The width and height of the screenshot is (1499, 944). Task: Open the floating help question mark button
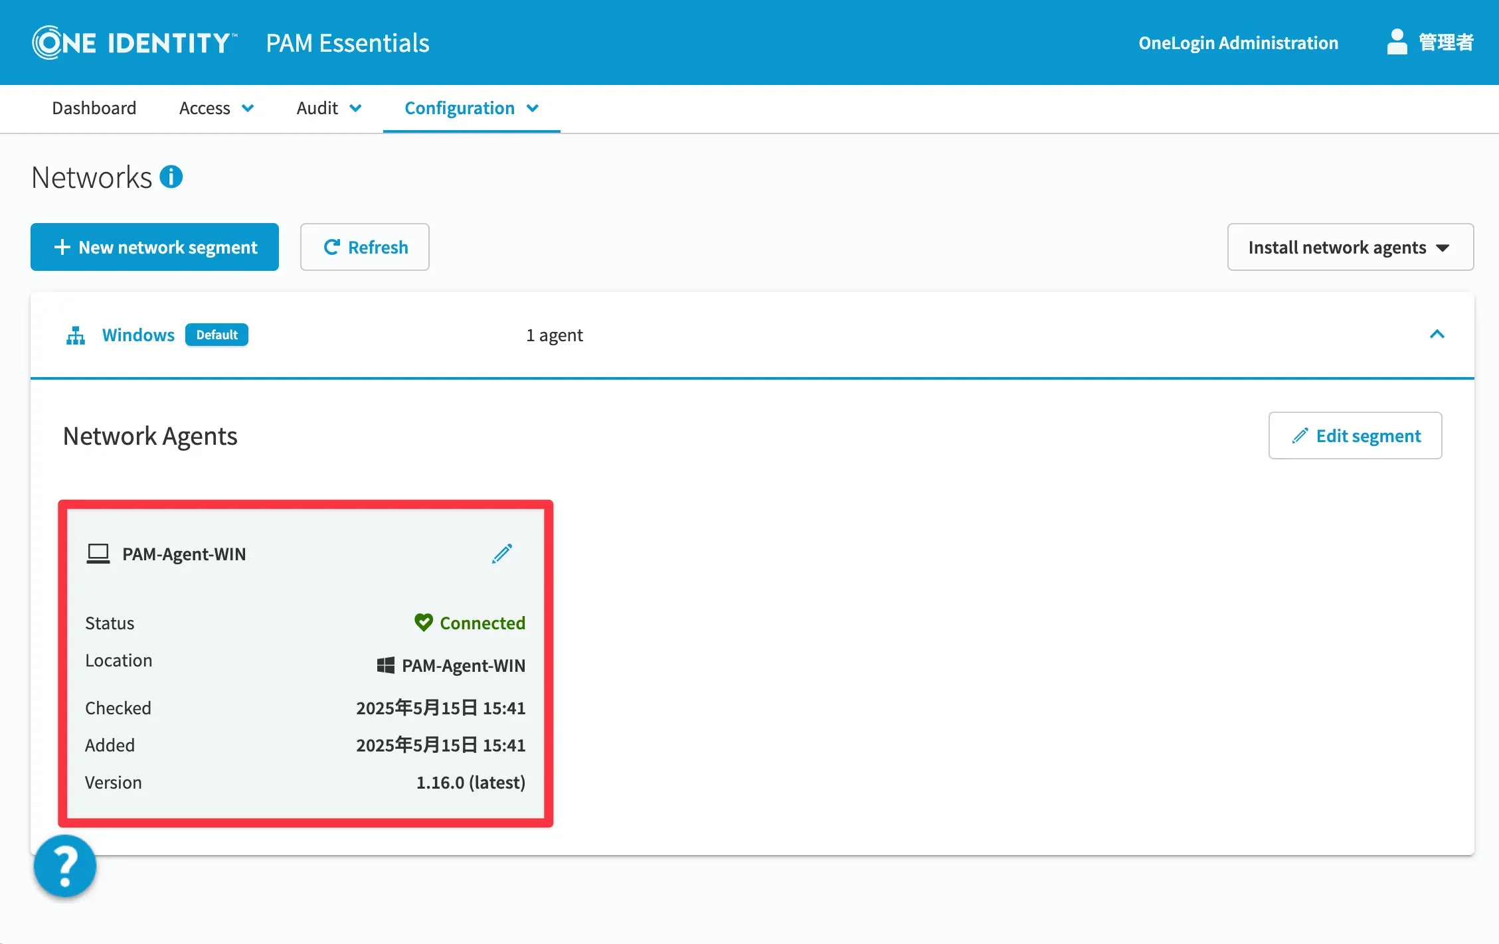65,866
